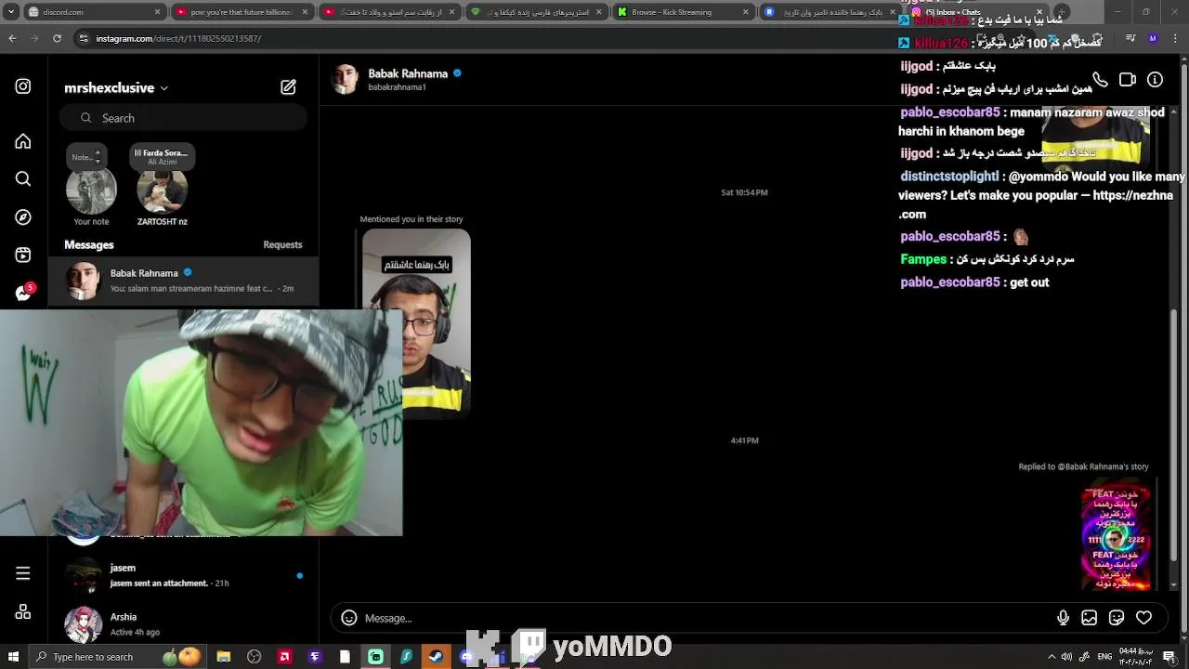This screenshot has height=669, width=1189.
Task: Send a heart with the like icon
Action: click(1143, 618)
